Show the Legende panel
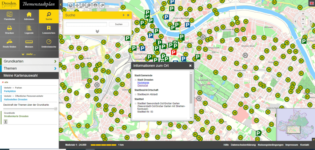315x150 pixels. pos(29,30)
